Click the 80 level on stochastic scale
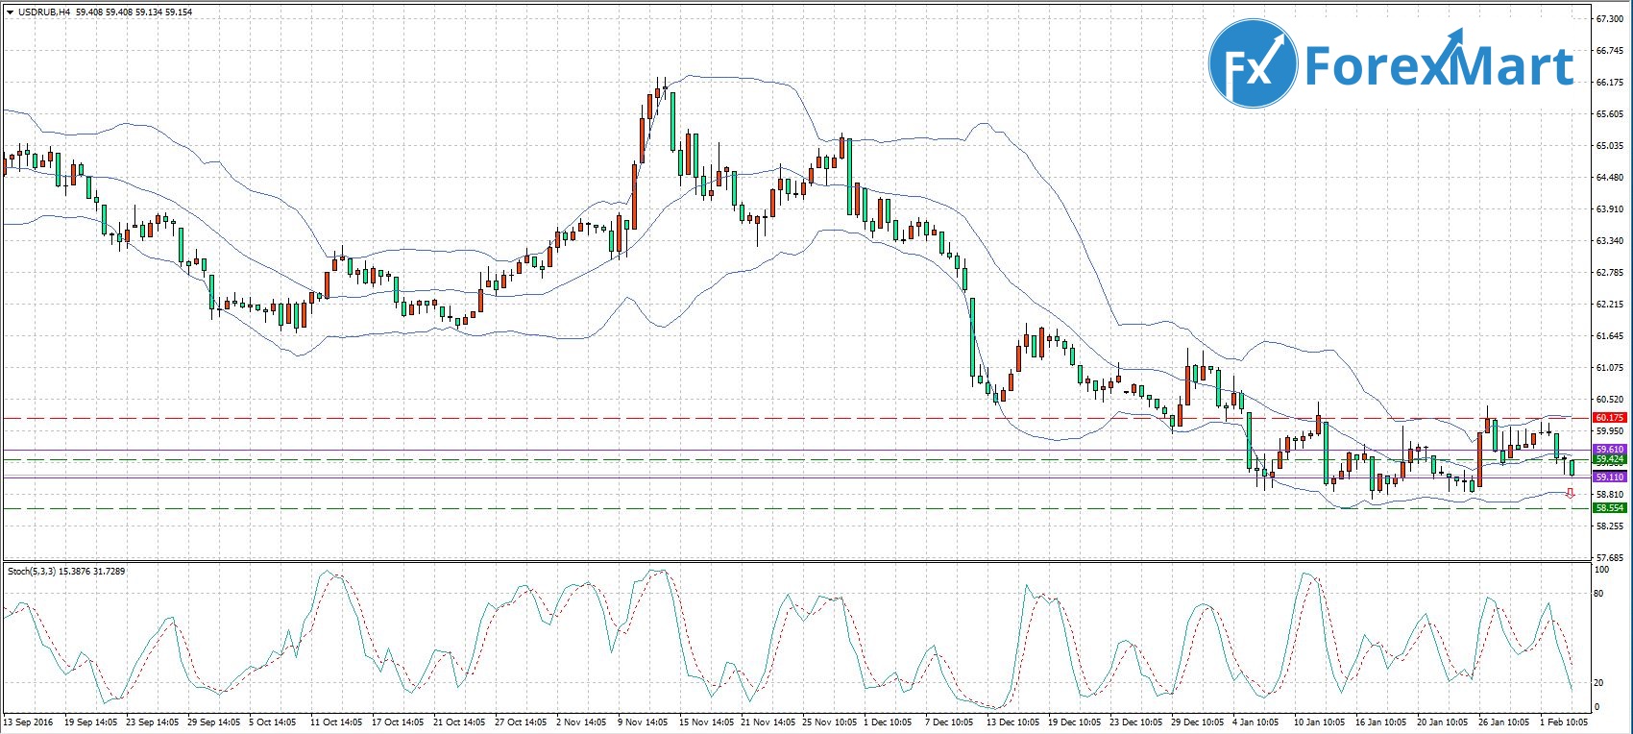 pyautogui.click(x=1599, y=594)
